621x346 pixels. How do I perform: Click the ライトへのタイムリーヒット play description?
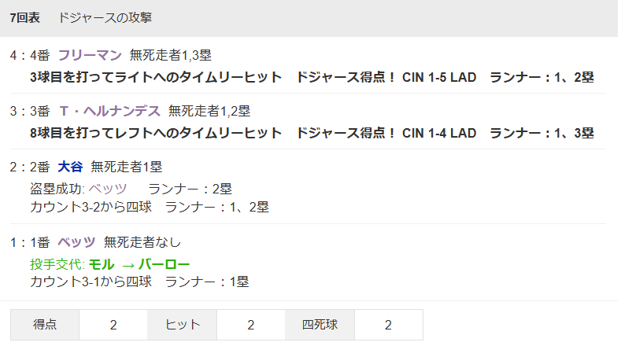[155, 77]
